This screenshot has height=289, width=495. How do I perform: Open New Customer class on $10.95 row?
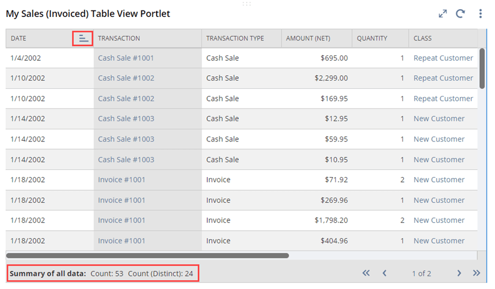[x=439, y=160]
